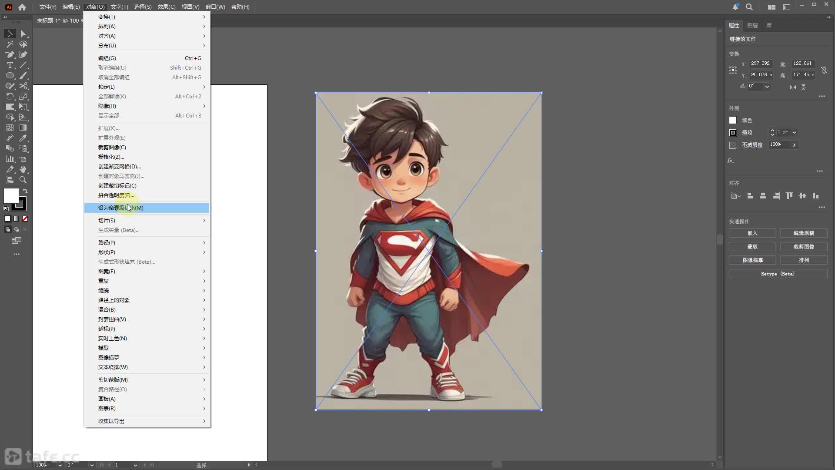This screenshot has width=835, height=470.
Task: Open the status bar rotation dropdown
Action: pos(92,465)
